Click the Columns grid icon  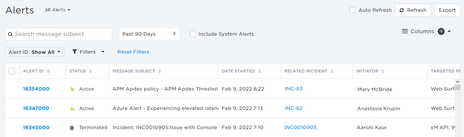point(405,31)
